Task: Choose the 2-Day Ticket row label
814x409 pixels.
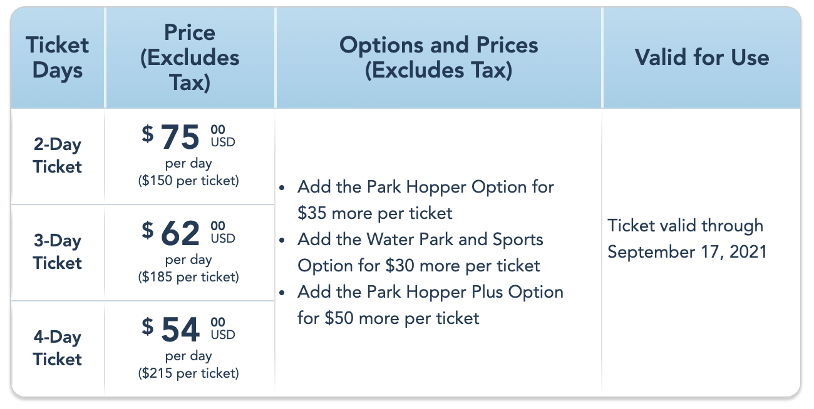Action: point(58,156)
